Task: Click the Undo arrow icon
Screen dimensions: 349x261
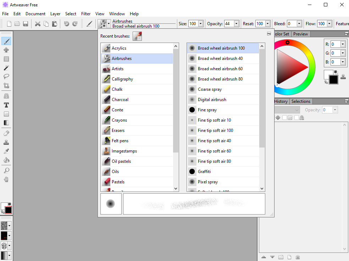Action: click(x=67, y=24)
